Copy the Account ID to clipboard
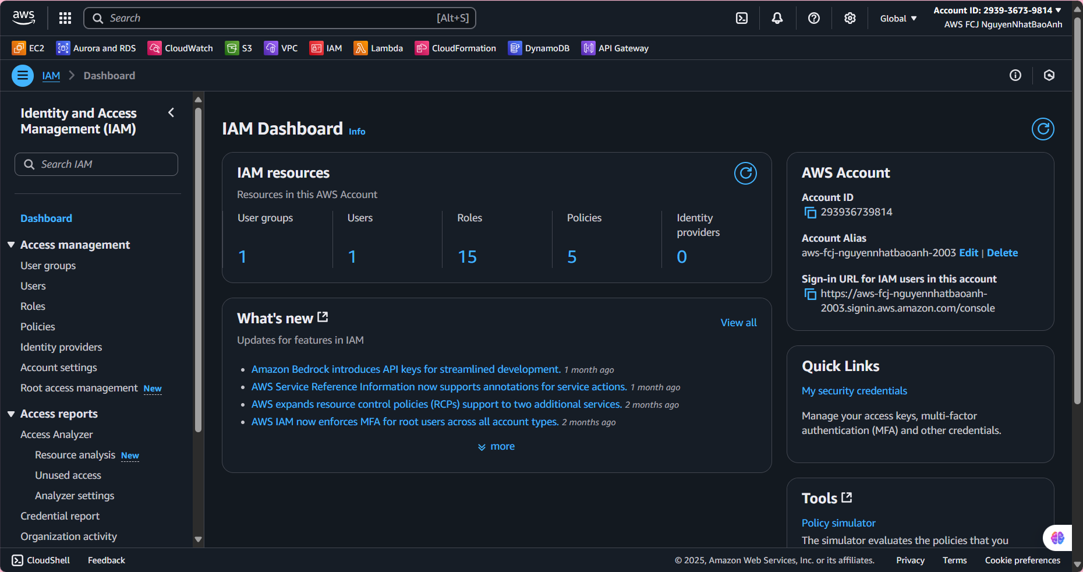This screenshot has height=572, width=1083. coord(810,213)
